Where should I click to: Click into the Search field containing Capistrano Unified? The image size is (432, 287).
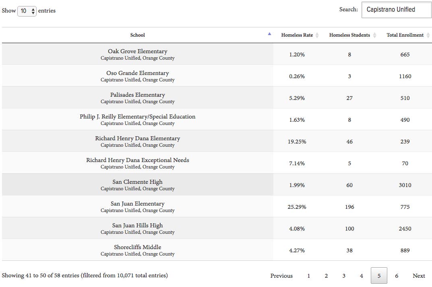pyautogui.click(x=396, y=10)
